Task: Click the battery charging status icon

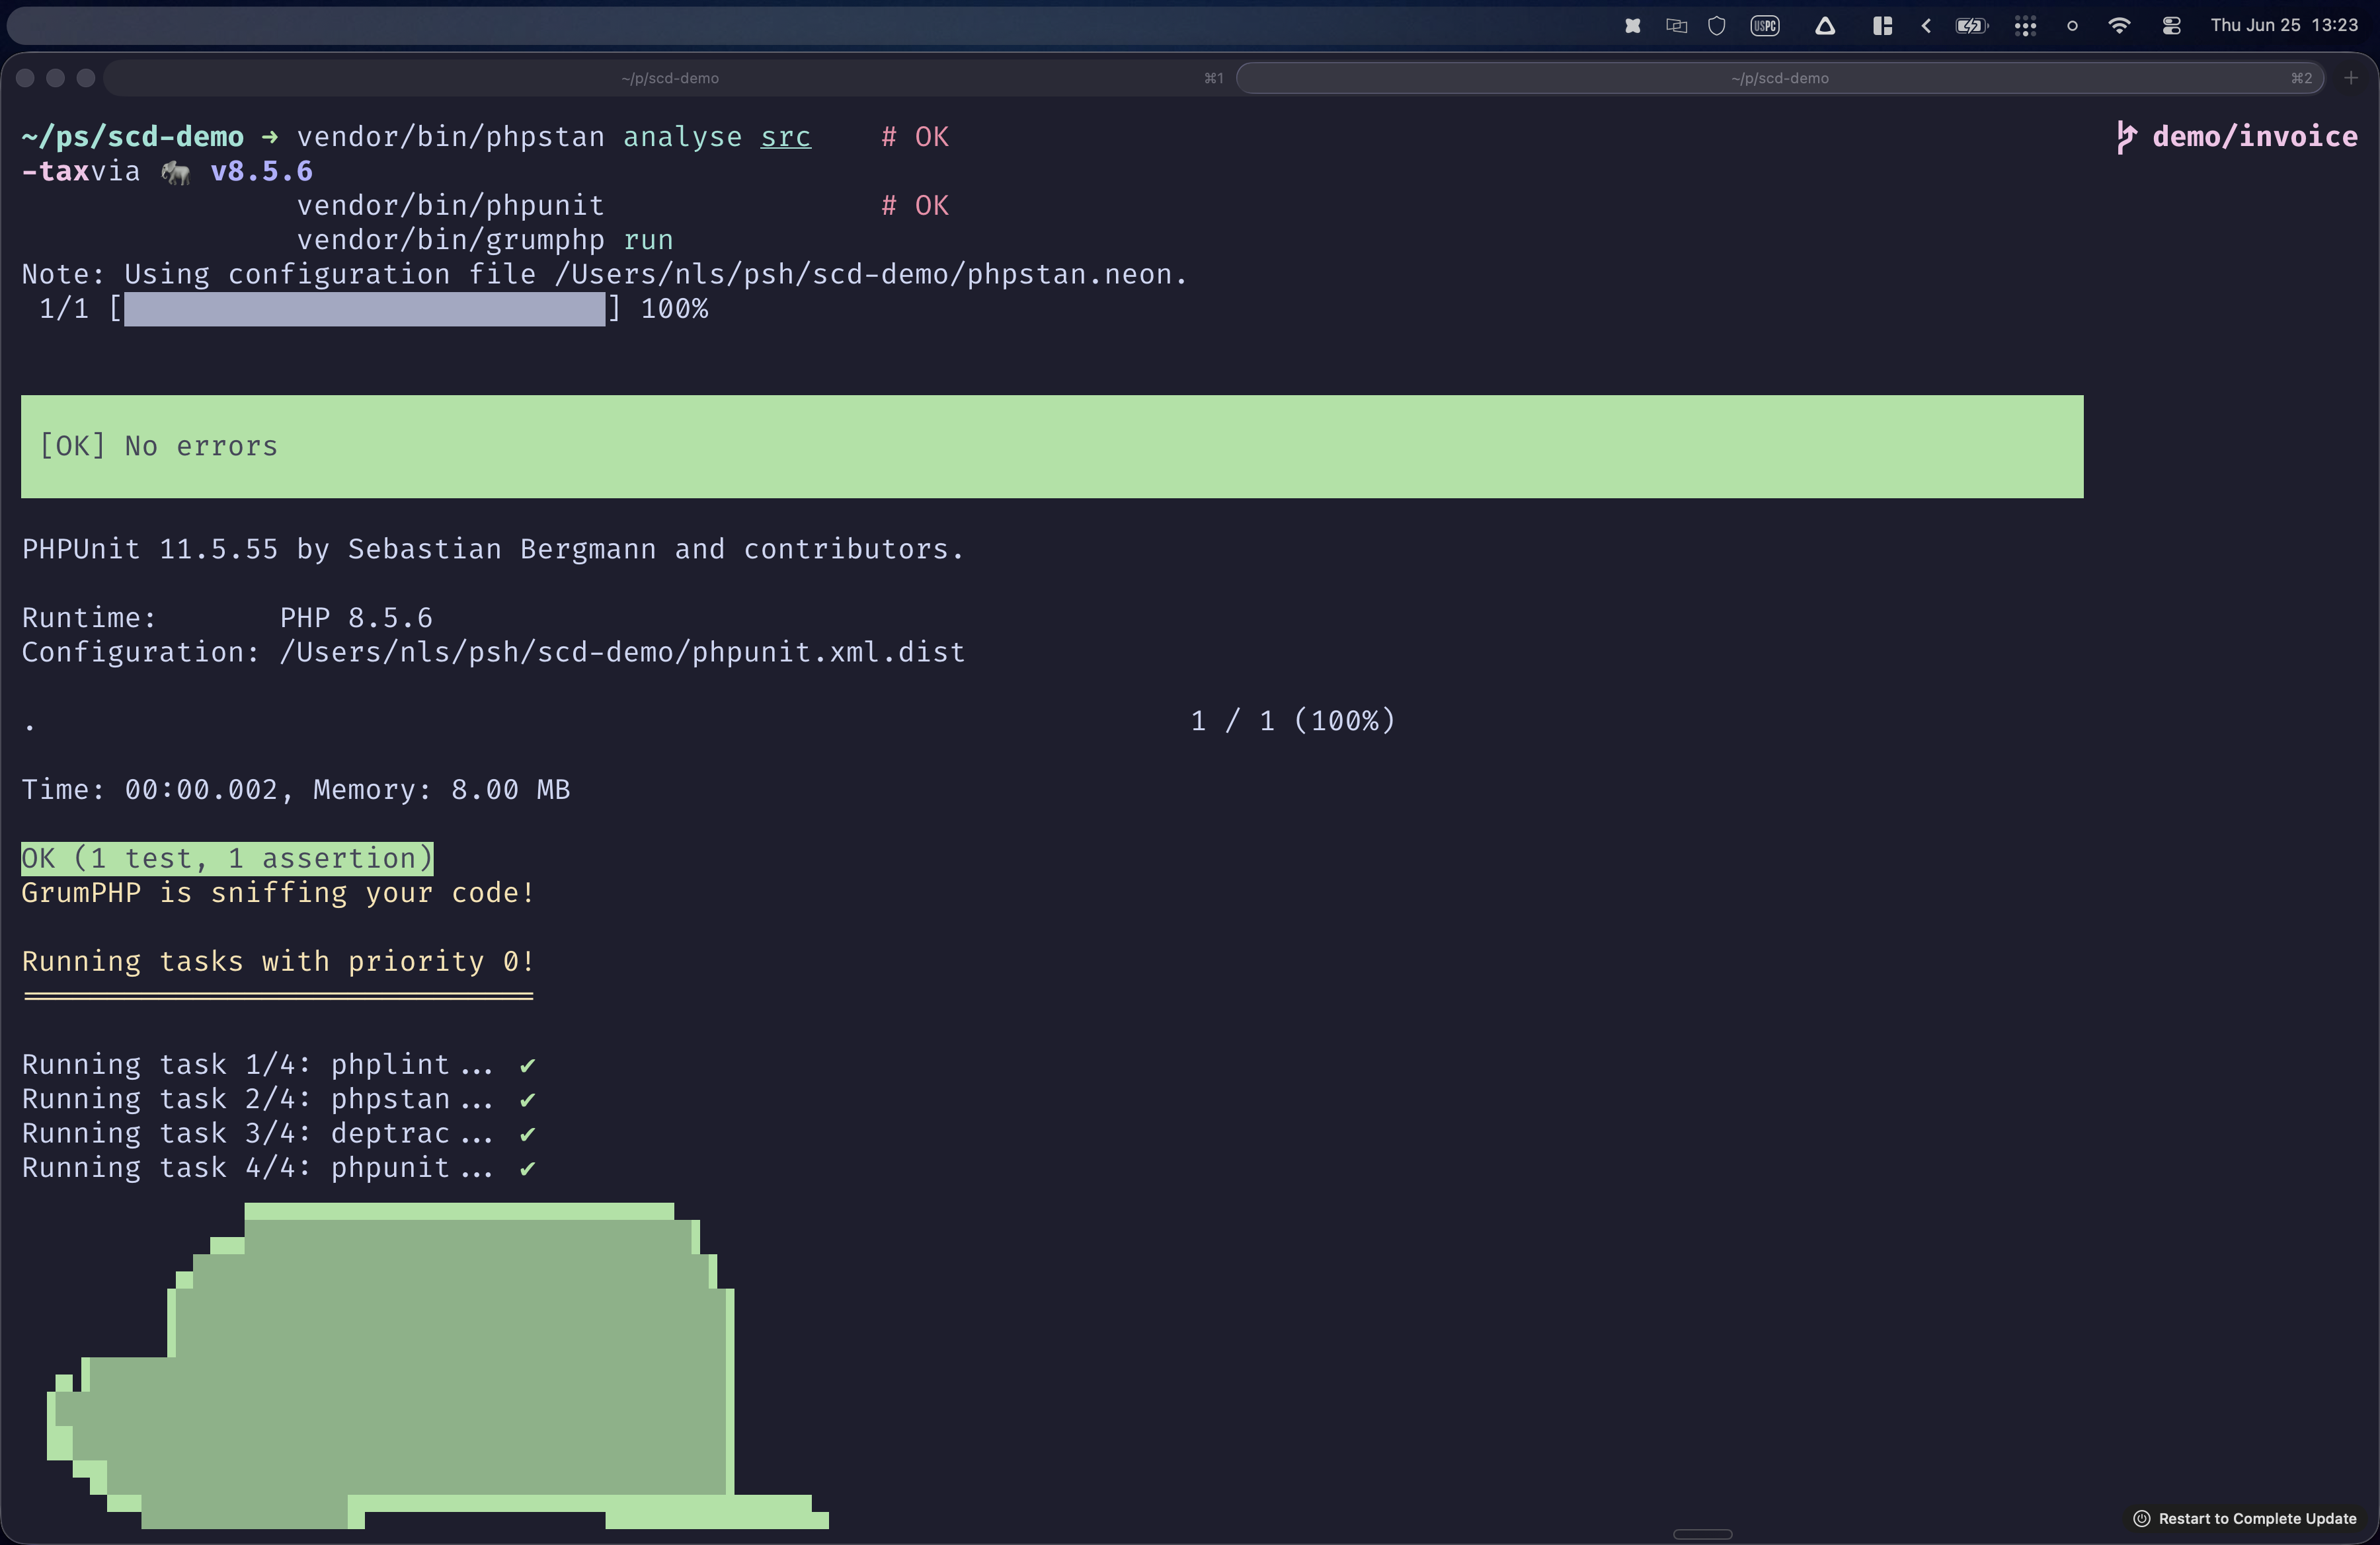Action: tap(1972, 26)
